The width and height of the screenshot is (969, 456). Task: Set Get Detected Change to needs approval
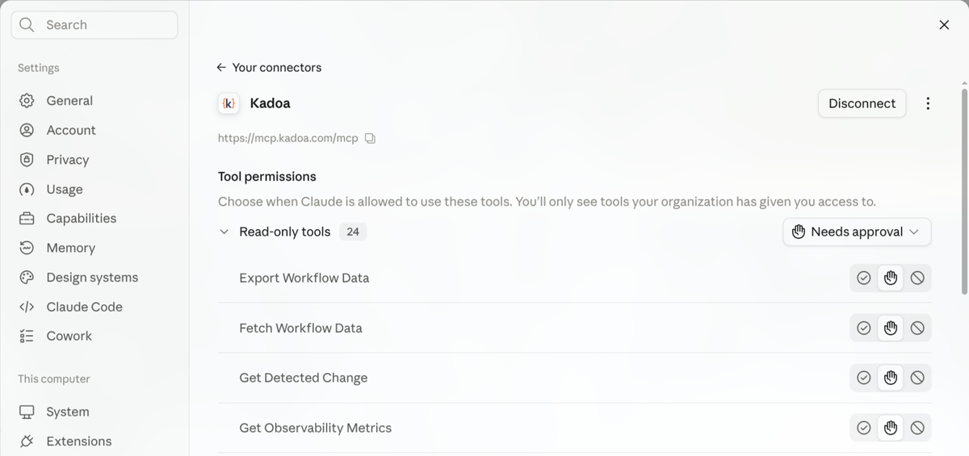[891, 378]
